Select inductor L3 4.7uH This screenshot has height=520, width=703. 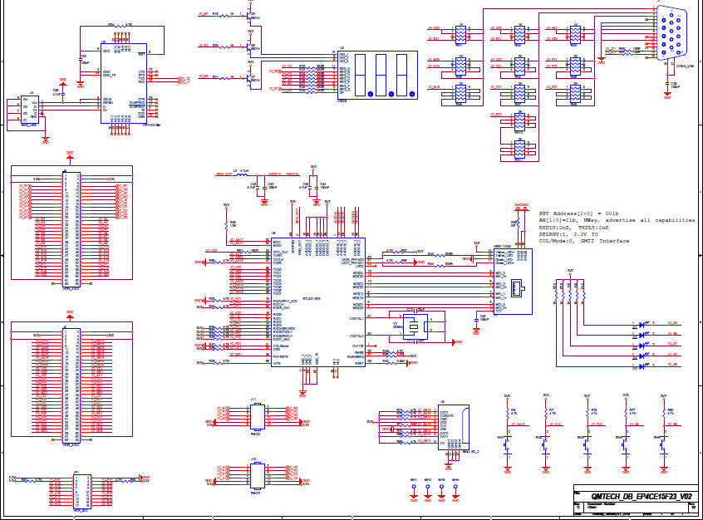click(x=242, y=174)
